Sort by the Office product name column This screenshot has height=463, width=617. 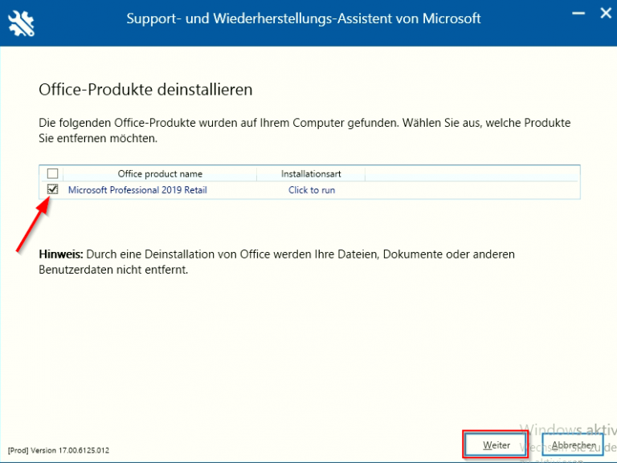[x=160, y=173]
